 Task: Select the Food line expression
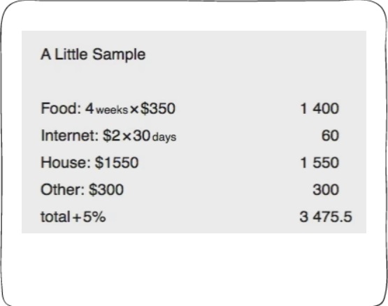[x=108, y=108]
